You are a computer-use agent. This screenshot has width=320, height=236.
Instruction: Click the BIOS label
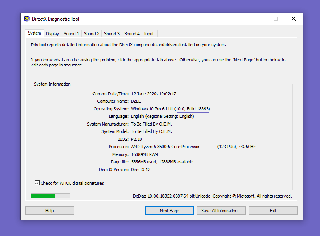coord(123,139)
